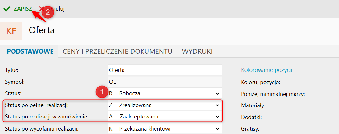Go to the WYDRUKI tab

point(197,51)
